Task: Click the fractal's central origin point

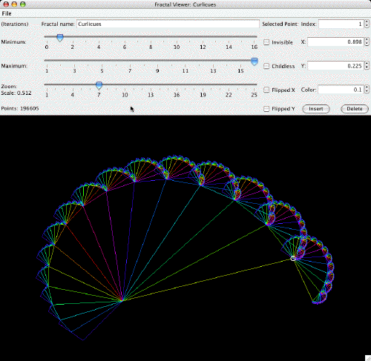Action: 122,300
